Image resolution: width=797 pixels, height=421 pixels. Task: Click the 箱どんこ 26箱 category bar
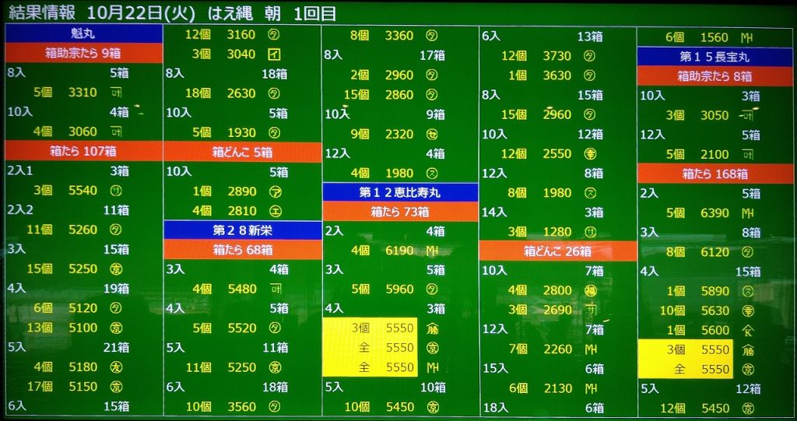tap(557, 251)
